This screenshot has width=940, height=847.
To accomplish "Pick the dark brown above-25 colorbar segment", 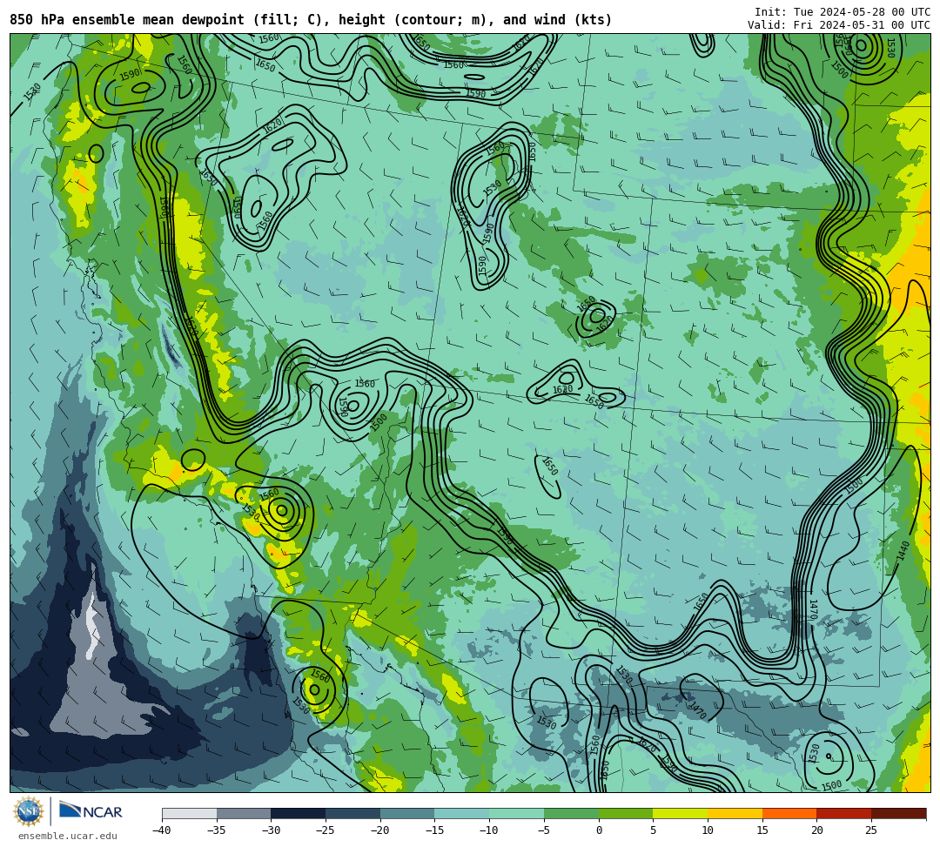I will 898,813.
